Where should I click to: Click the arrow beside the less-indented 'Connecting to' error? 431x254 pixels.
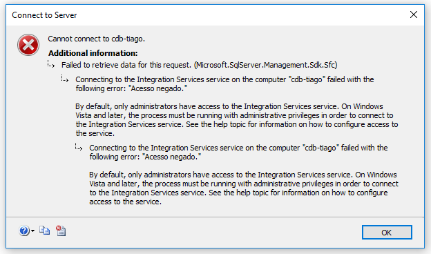point(65,79)
